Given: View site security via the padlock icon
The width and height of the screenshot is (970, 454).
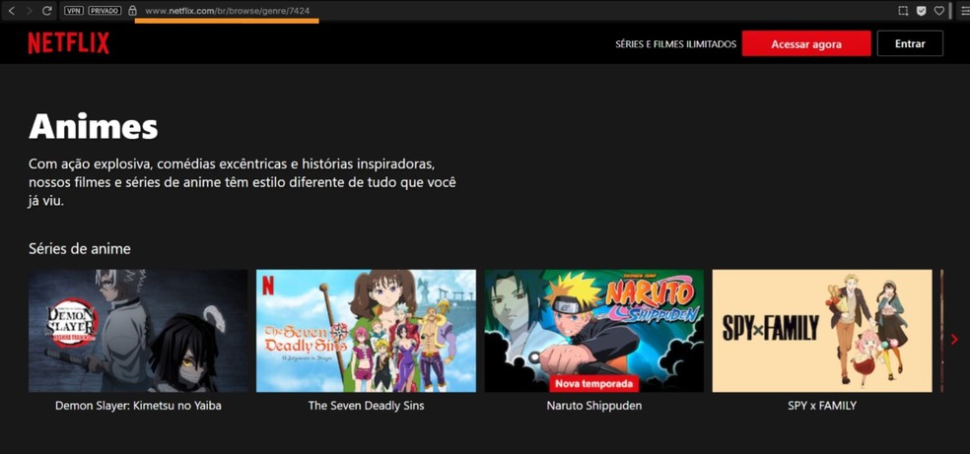Looking at the screenshot, I should click(132, 11).
